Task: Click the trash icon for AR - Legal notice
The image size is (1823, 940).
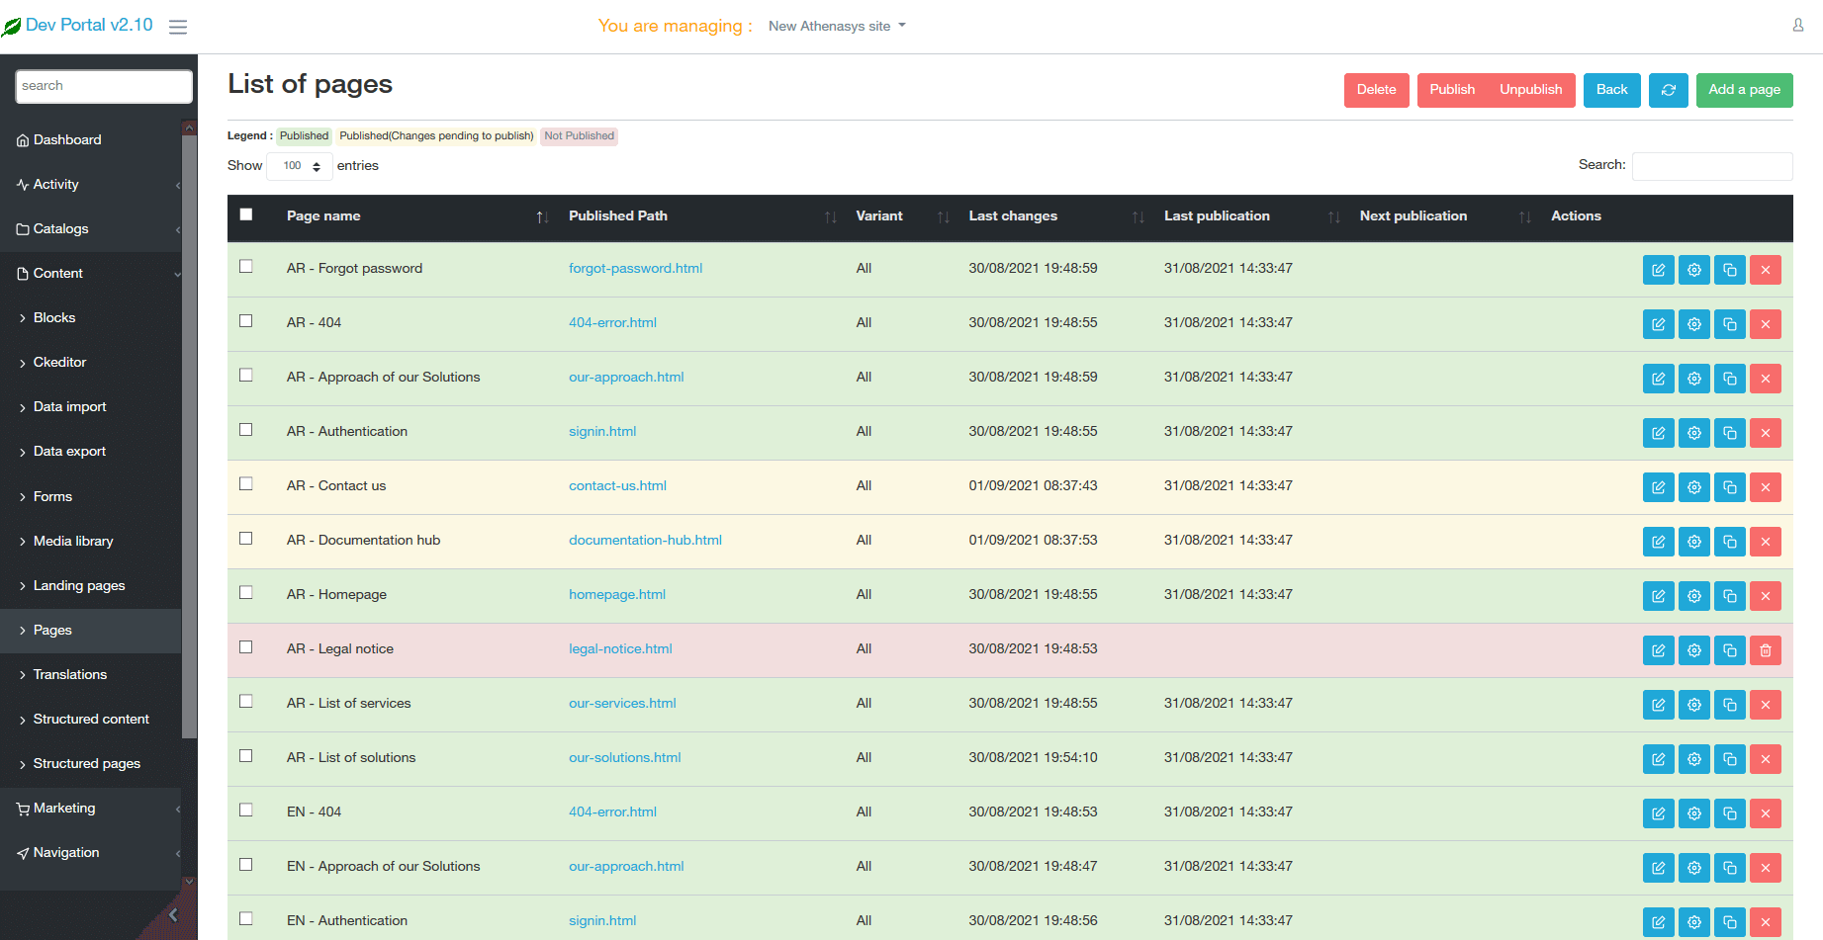Action: (x=1765, y=650)
